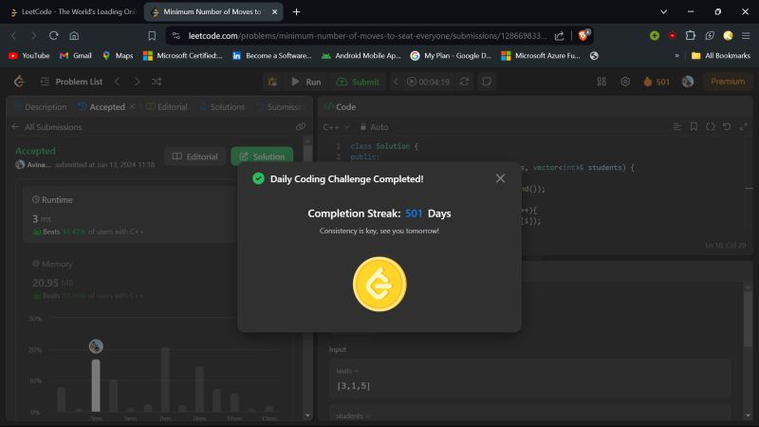Reset the timer icon
The height and width of the screenshot is (427, 759).
point(464,82)
